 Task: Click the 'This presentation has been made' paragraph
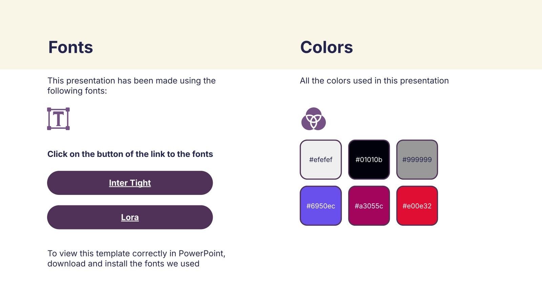coord(131,81)
